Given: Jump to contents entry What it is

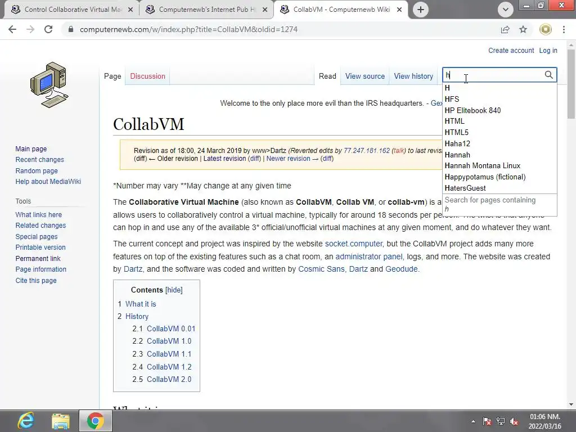Looking at the screenshot, I should pos(141,304).
